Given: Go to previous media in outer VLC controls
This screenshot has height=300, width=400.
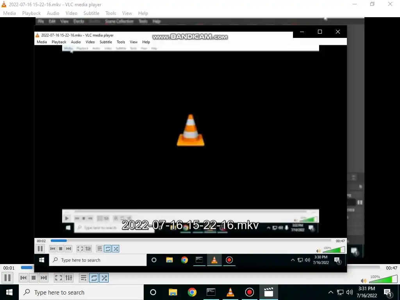Looking at the screenshot, I should (x=23, y=278).
